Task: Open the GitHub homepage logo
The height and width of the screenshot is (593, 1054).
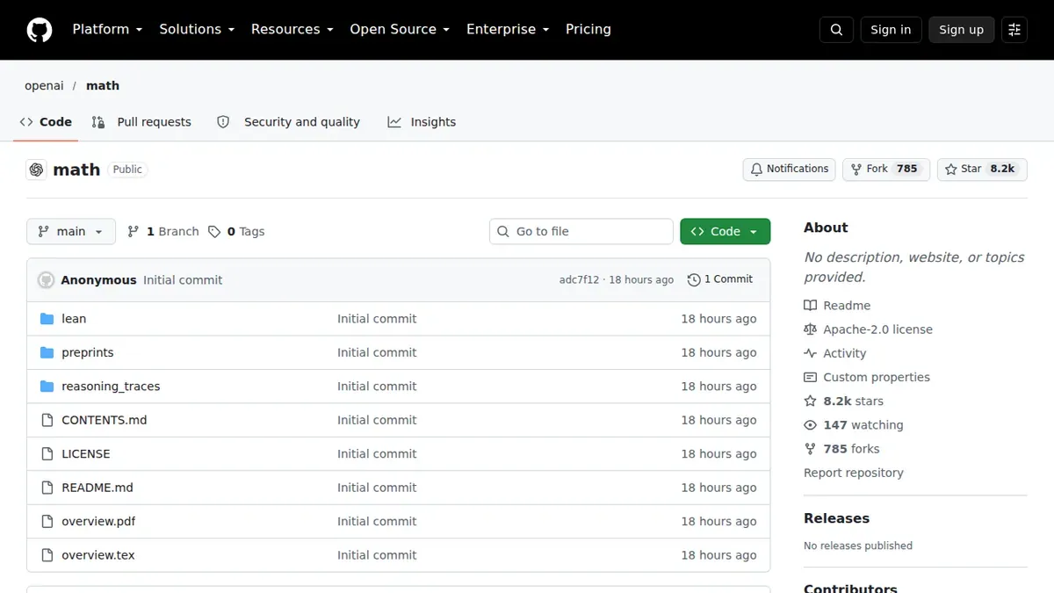Action: coord(39,30)
